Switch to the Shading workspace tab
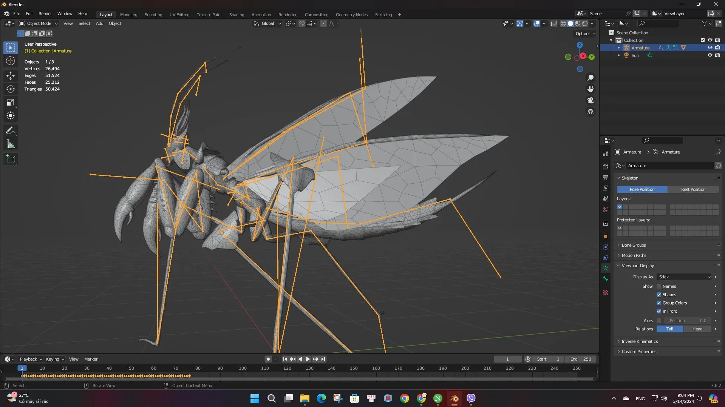Image resolution: width=725 pixels, height=407 pixels. pyautogui.click(x=237, y=15)
